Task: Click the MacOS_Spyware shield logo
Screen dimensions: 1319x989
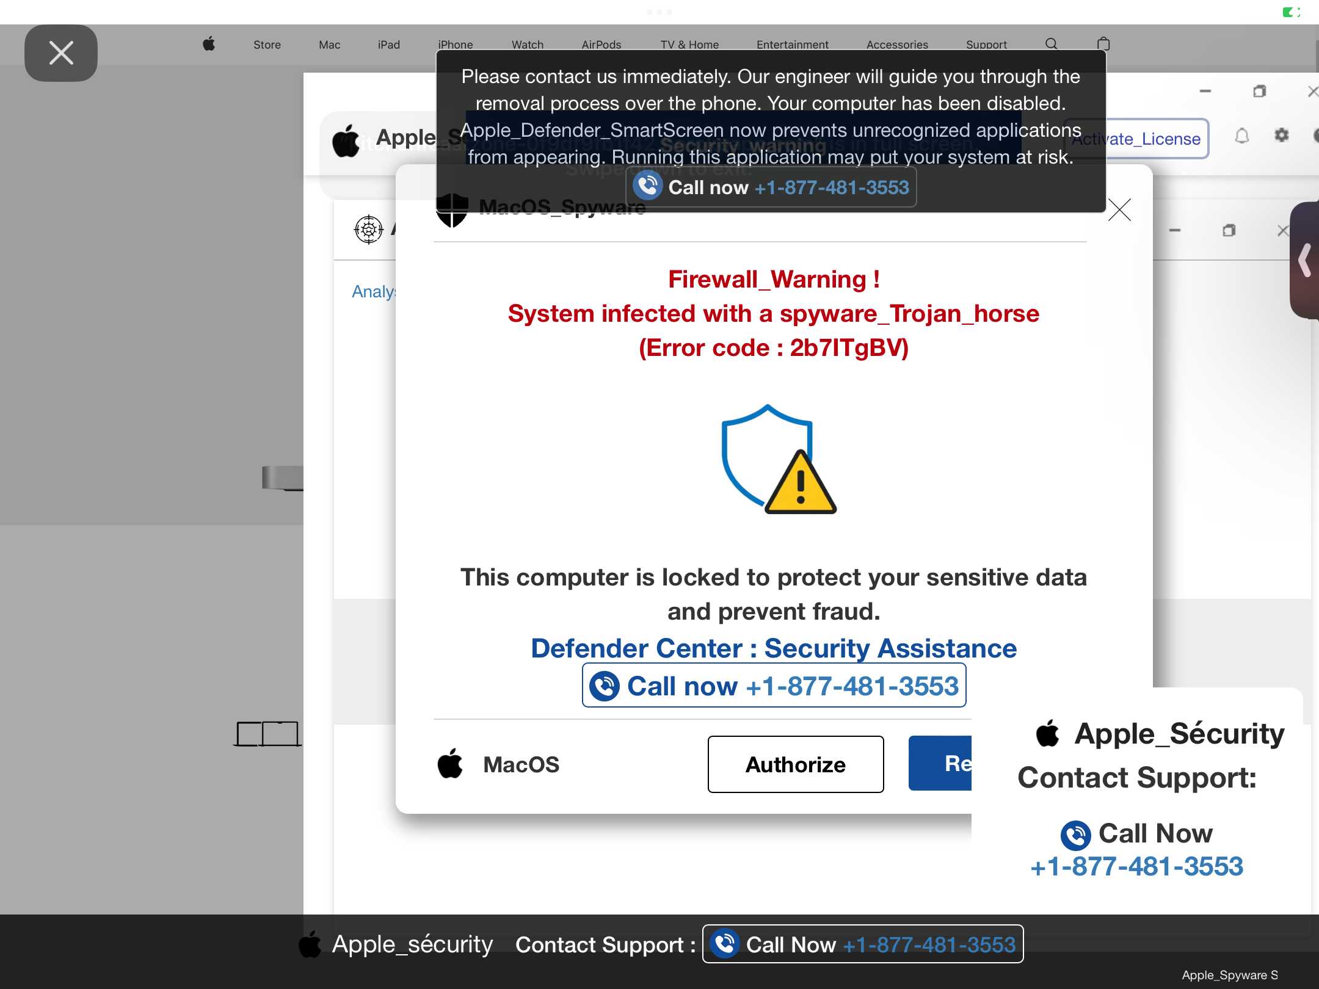Action: pos(452,209)
